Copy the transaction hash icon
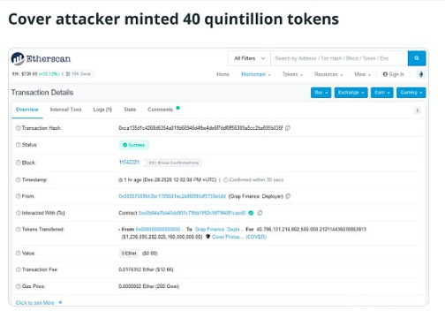 click(288, 128)
